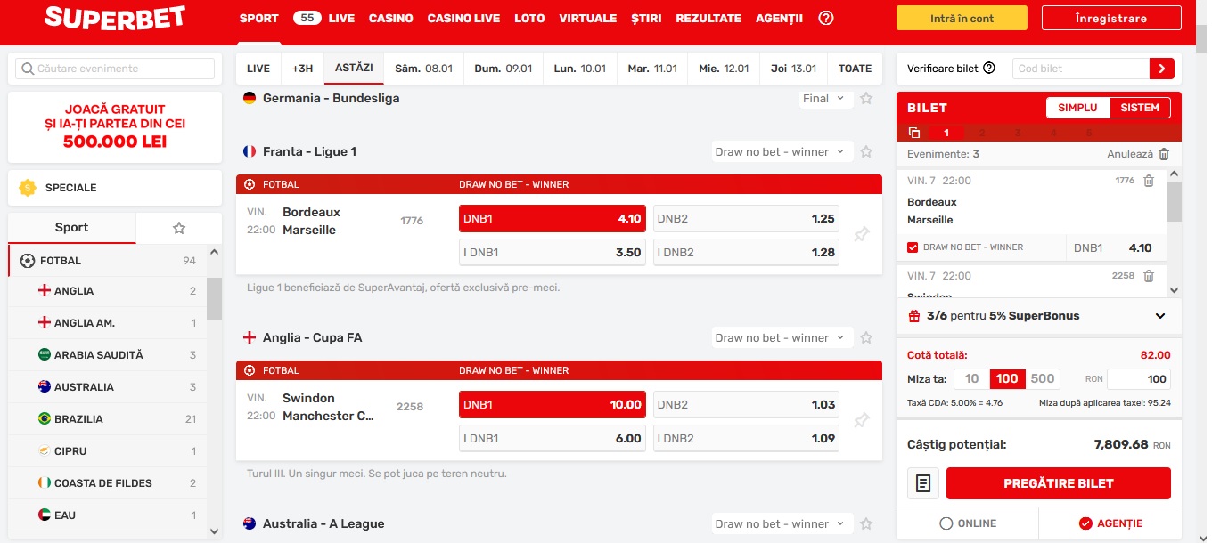This screenshot has height=543, width=1212.
Task: Click the copy ticket icon in the bet slip
Action: tap(914, 133)
